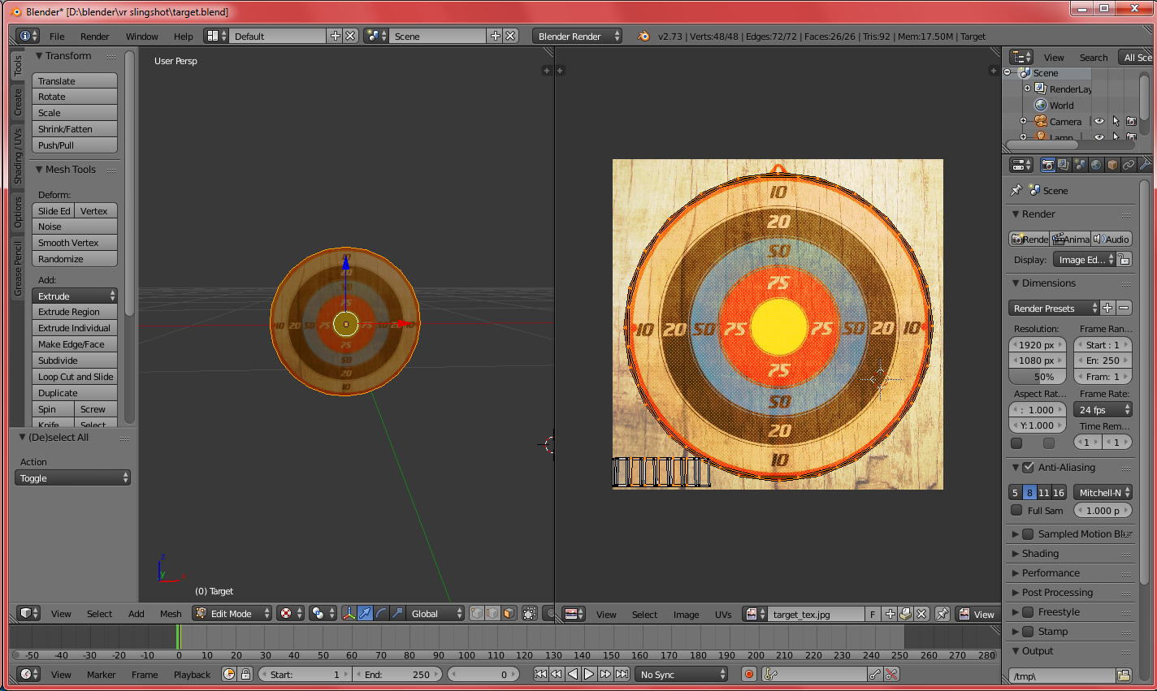Toggle Camera visibility eye icon in outliner
The image size is (1157, 691).
[1098, 121]
